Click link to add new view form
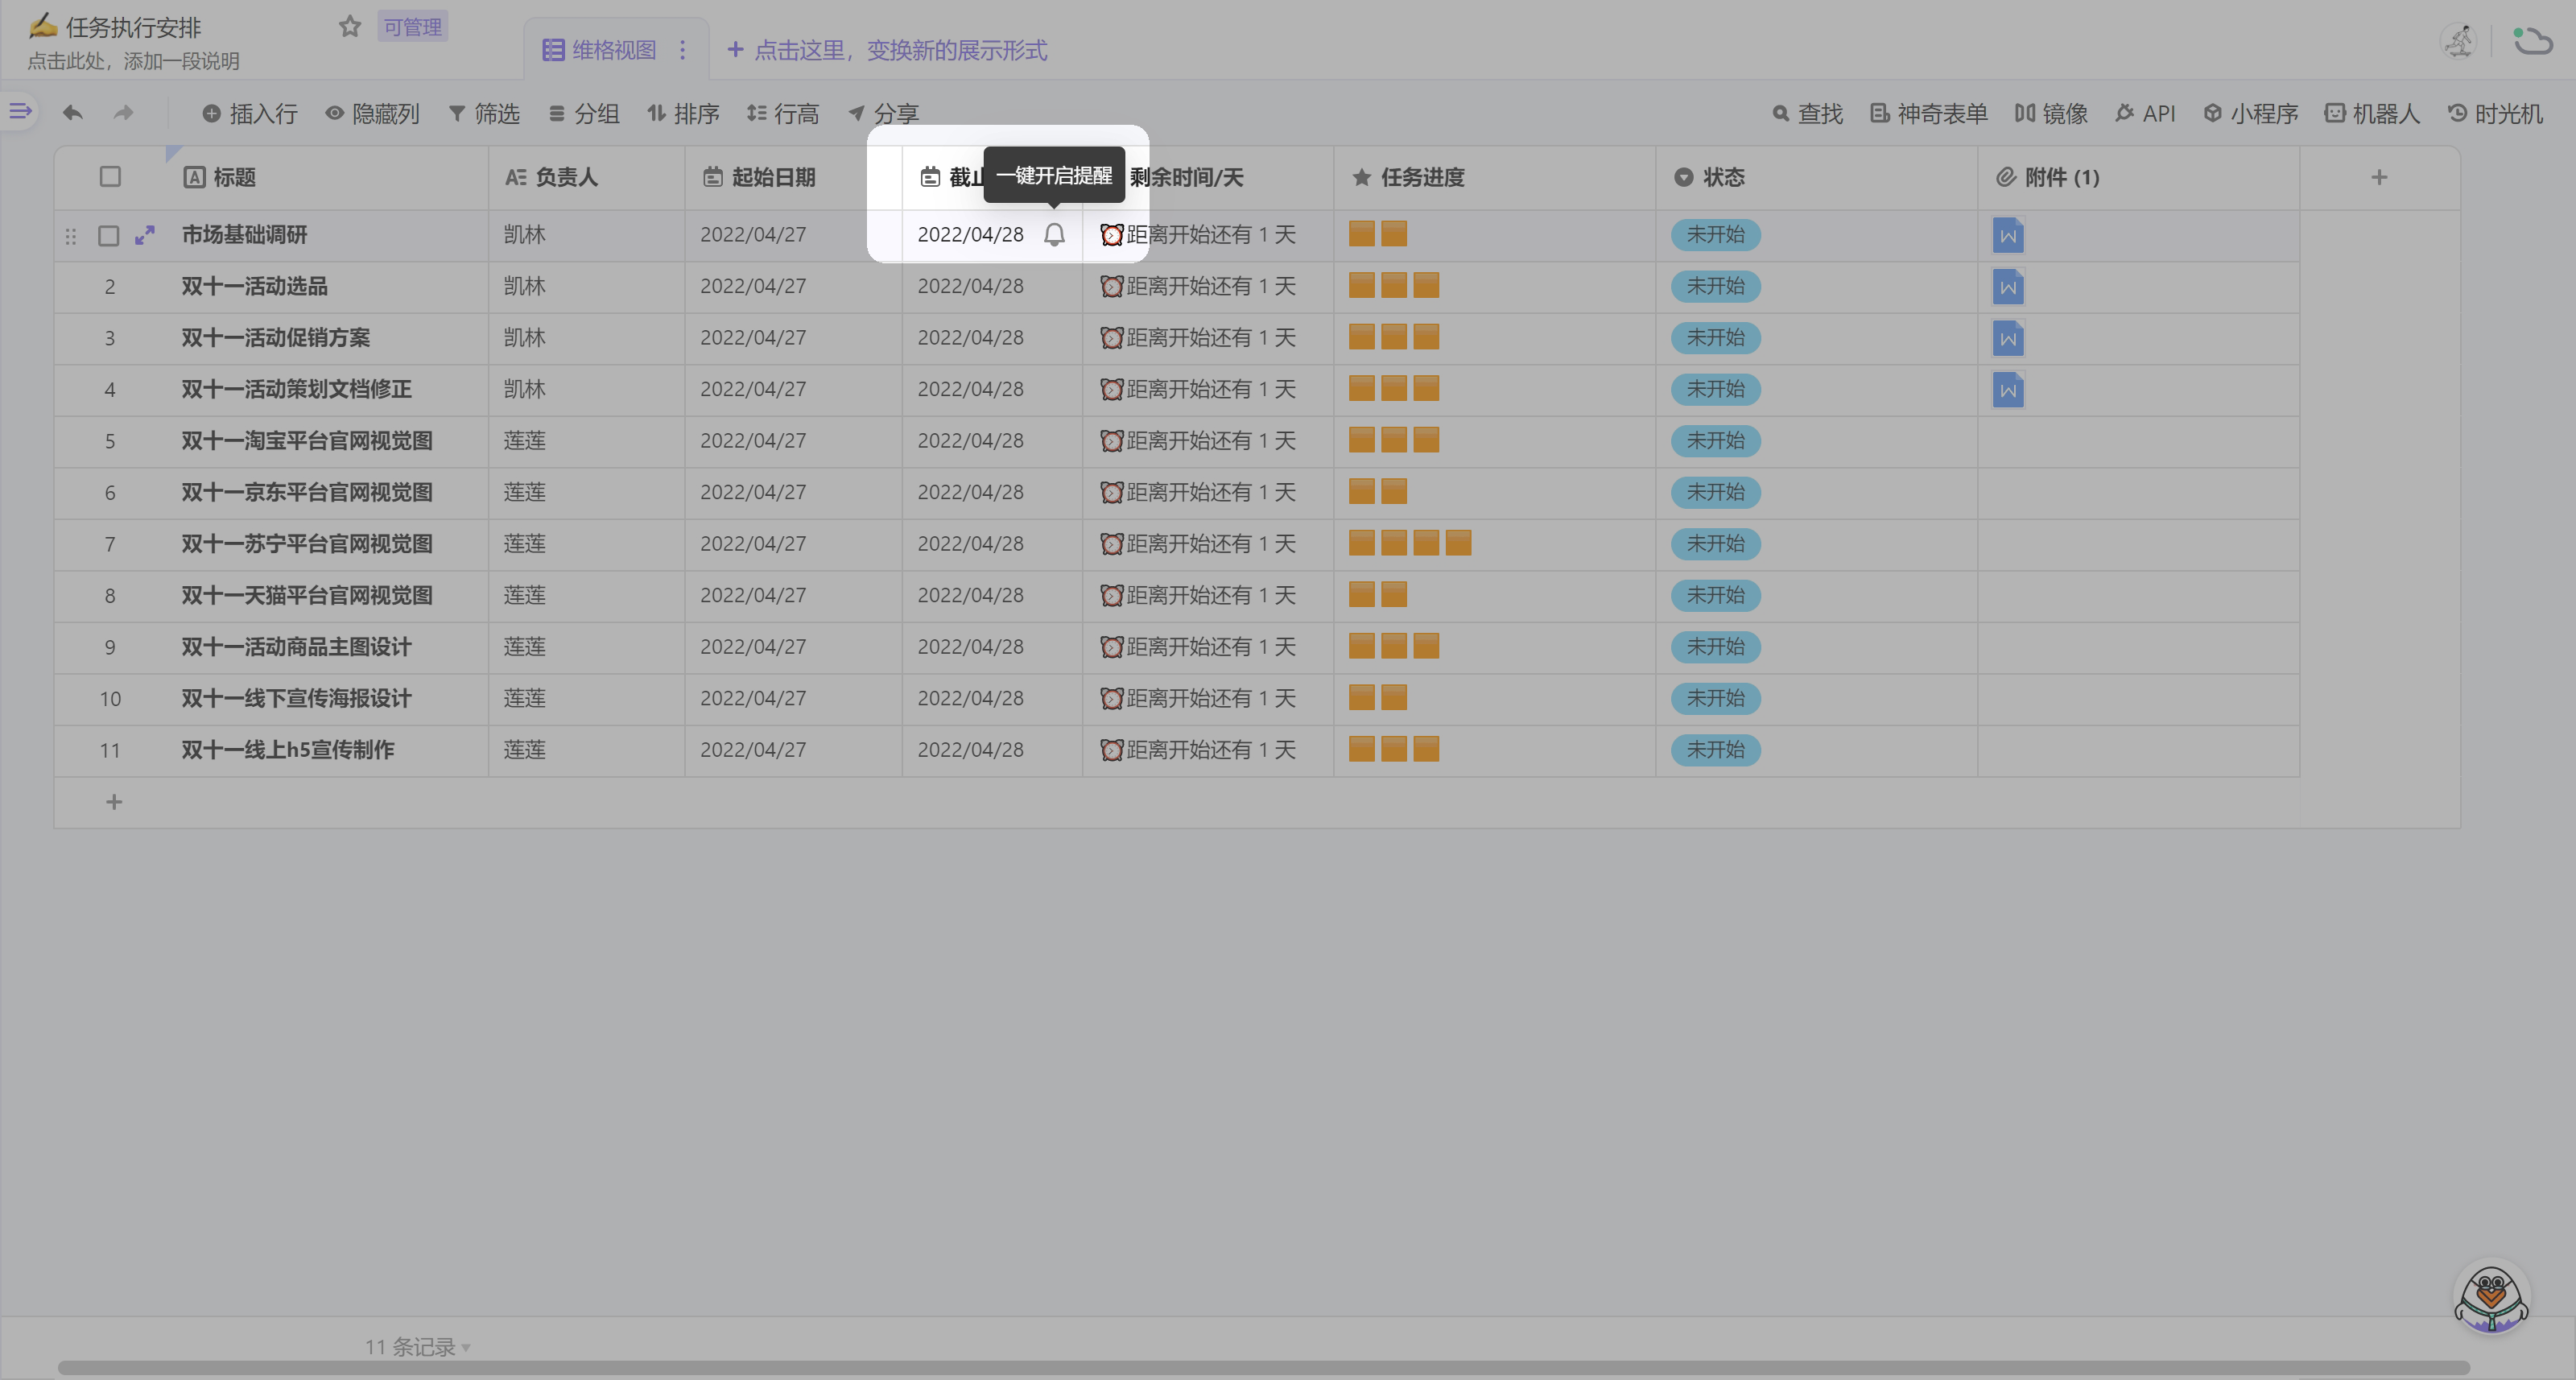The image size is (2576, 1380). point(887,50)
